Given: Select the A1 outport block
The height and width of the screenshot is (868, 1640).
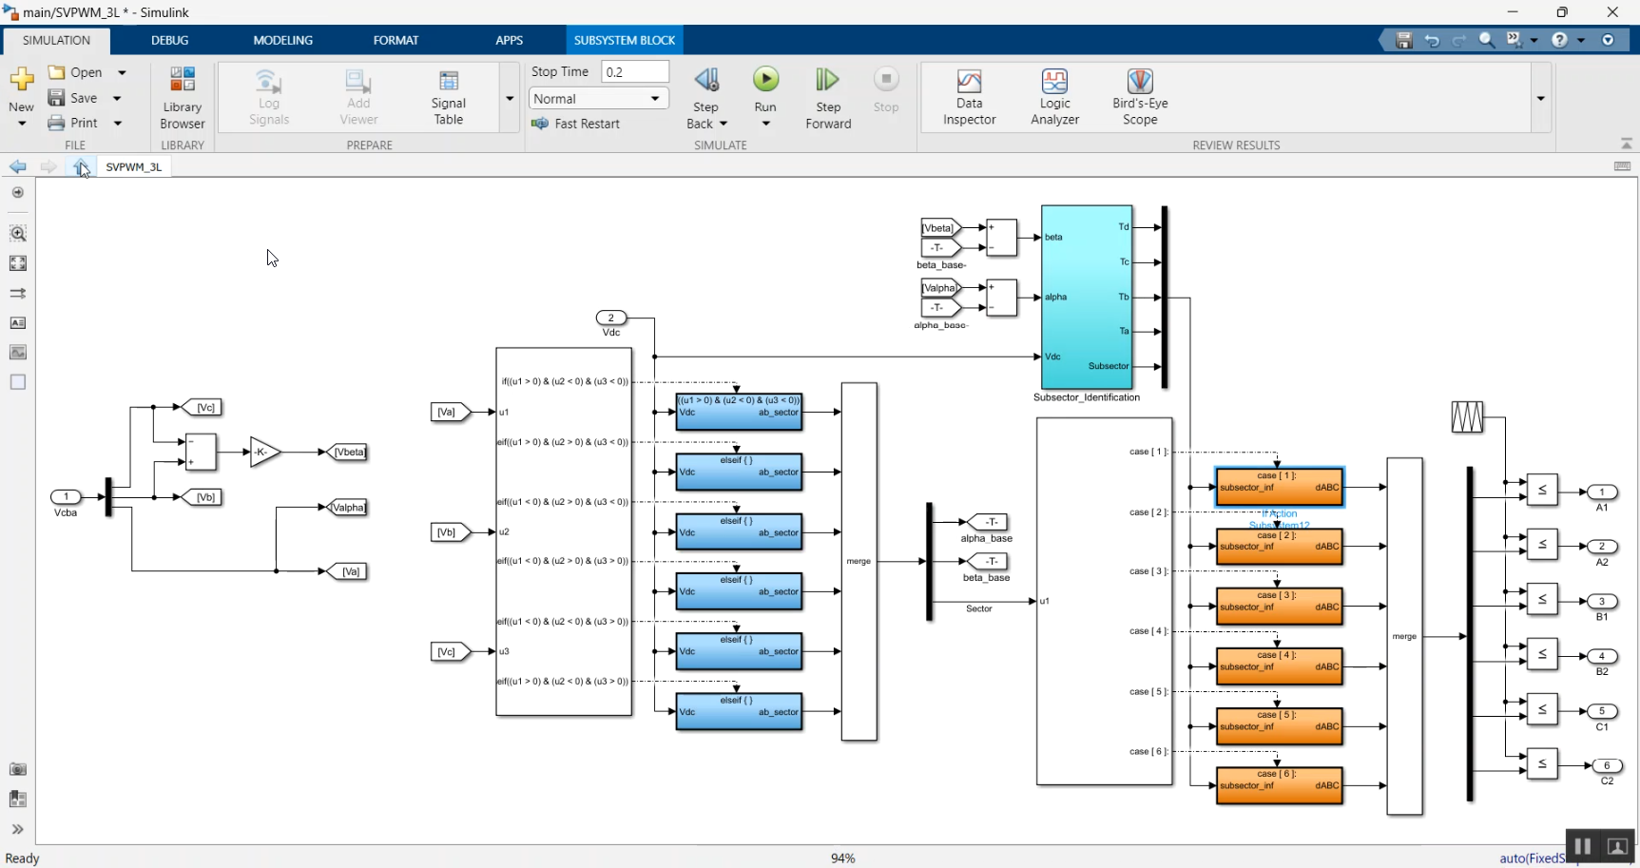Looking at the screenshot, I should [1602, 492].
